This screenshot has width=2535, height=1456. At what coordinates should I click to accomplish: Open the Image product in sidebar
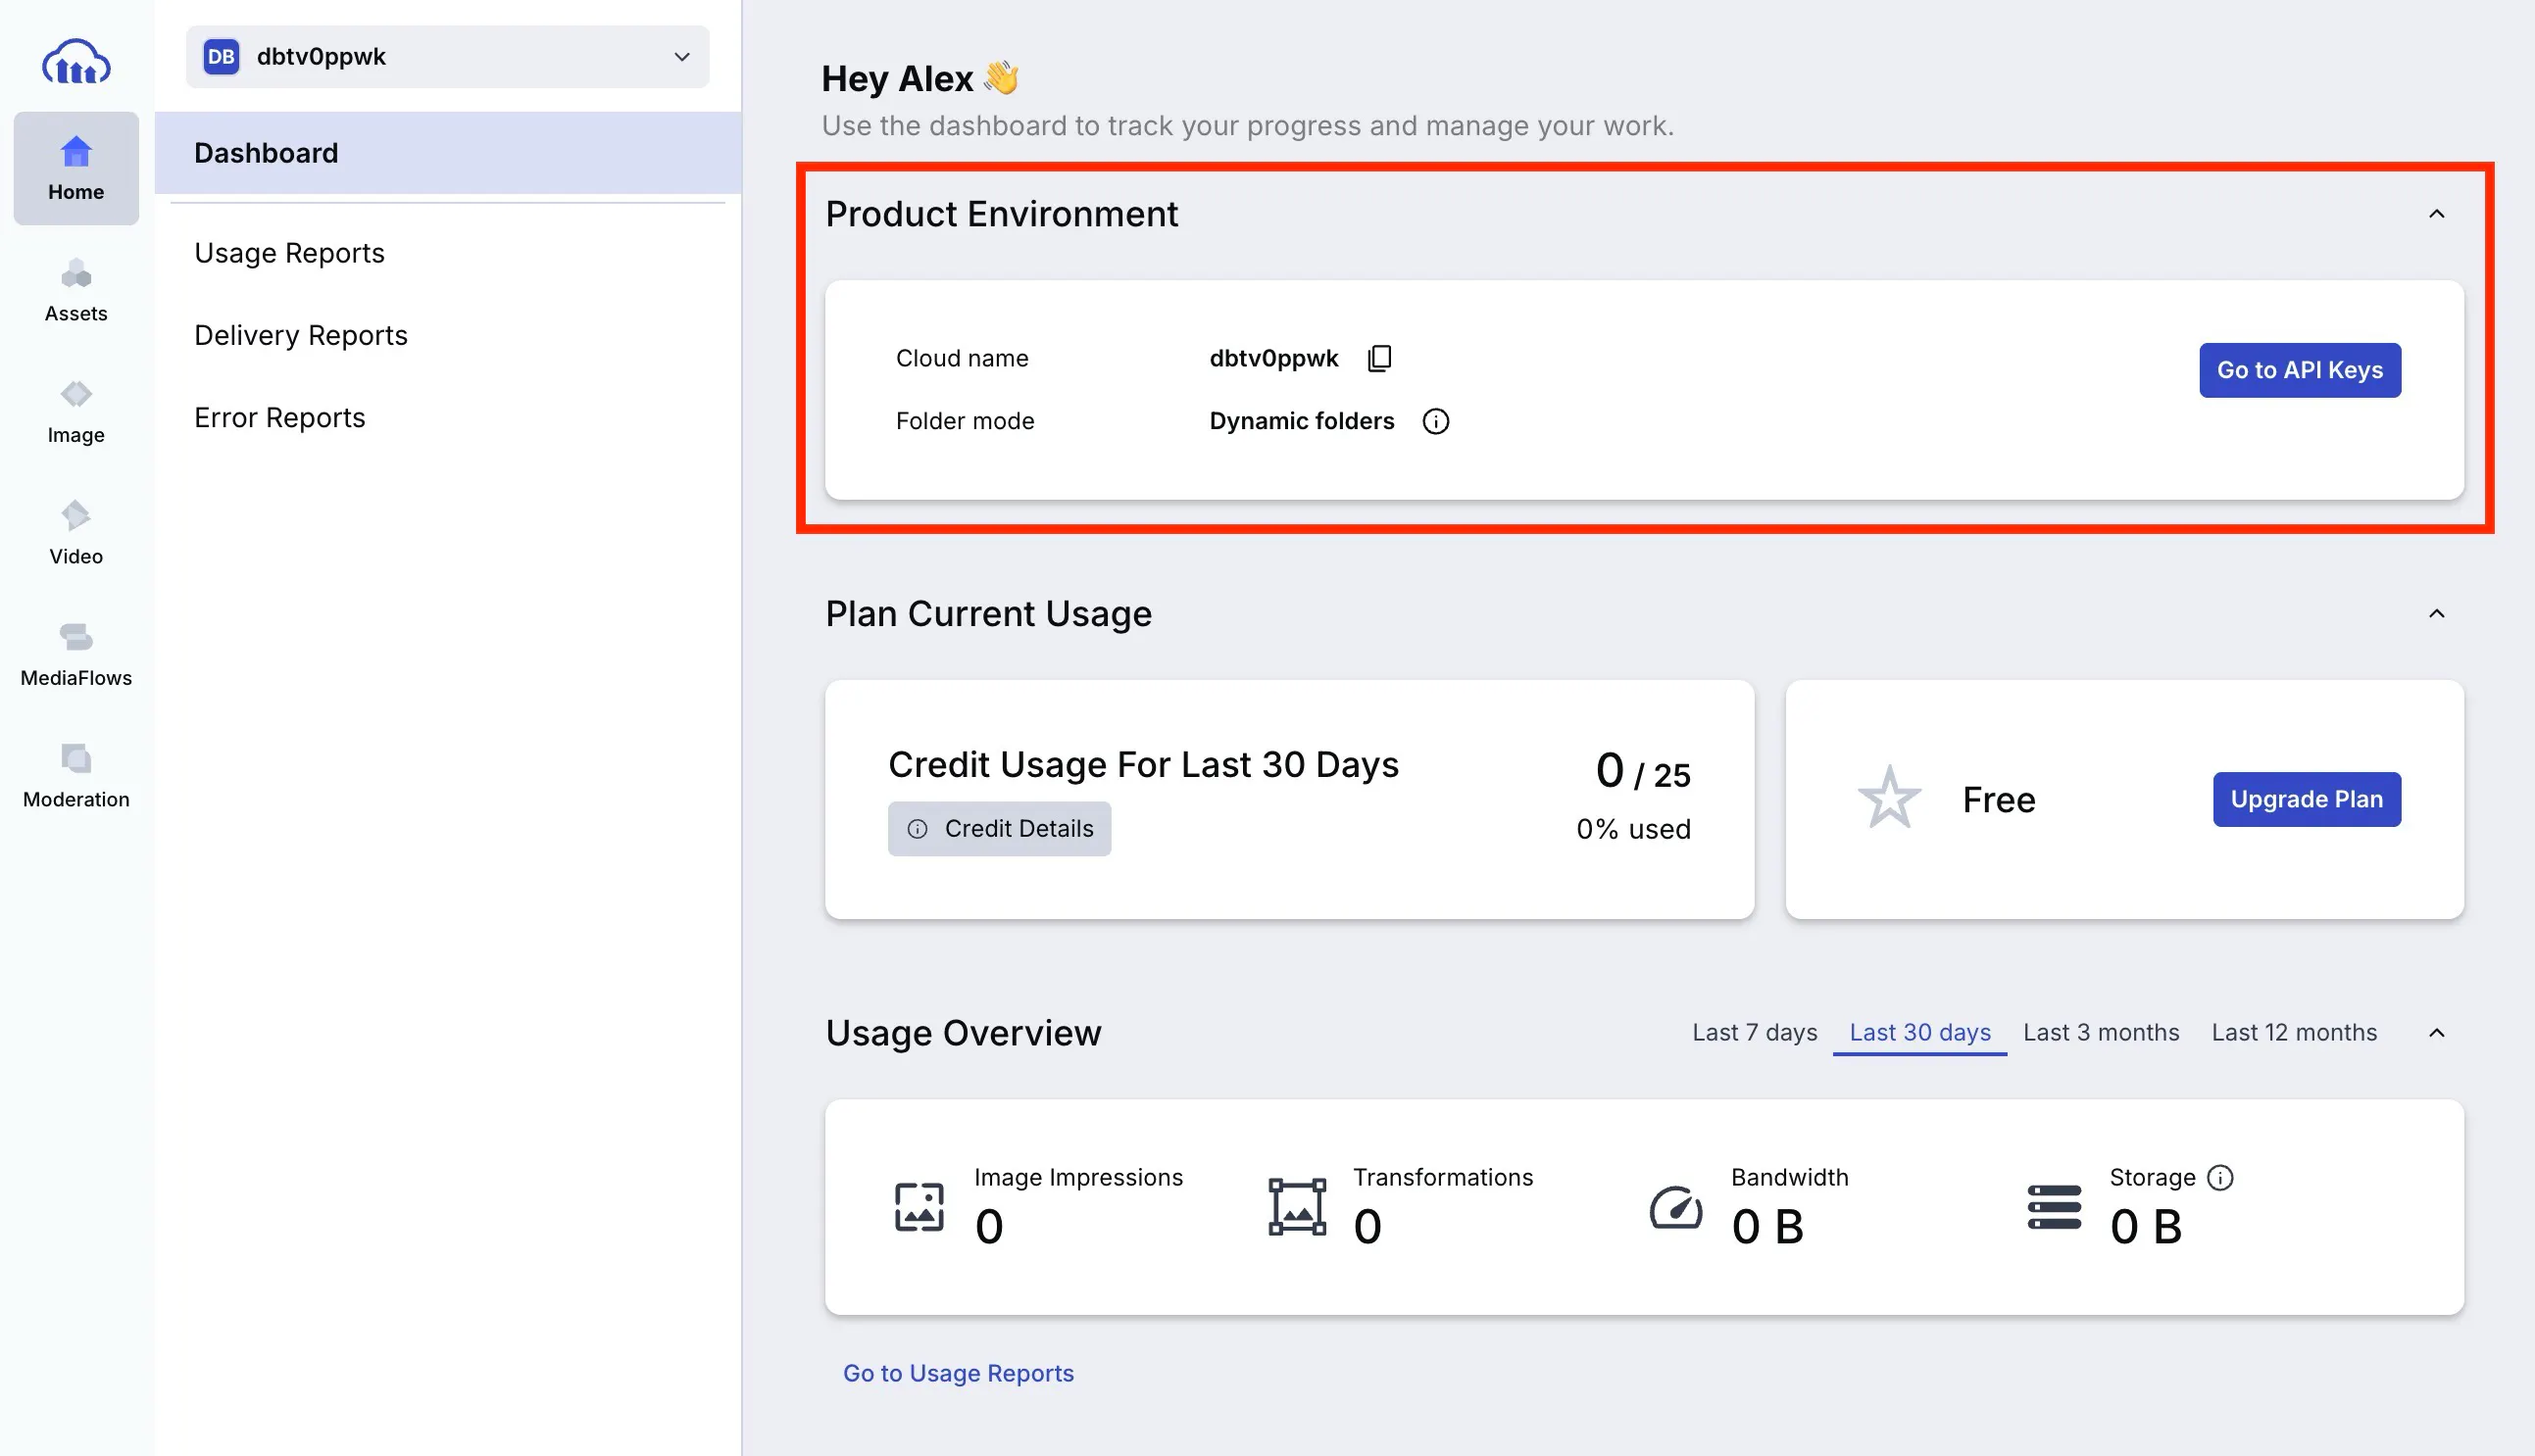click(76, 411)
